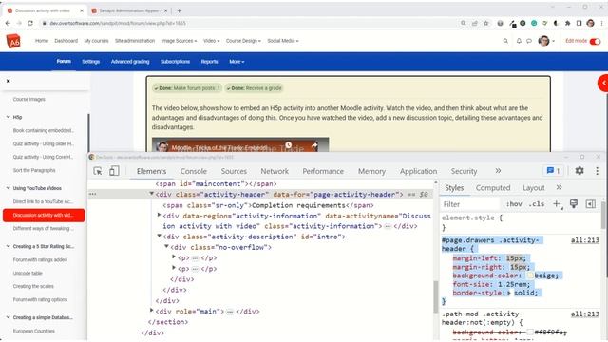608x342 pixels.
Task: Click the browser address bar
Action: (x=248, y=23)
